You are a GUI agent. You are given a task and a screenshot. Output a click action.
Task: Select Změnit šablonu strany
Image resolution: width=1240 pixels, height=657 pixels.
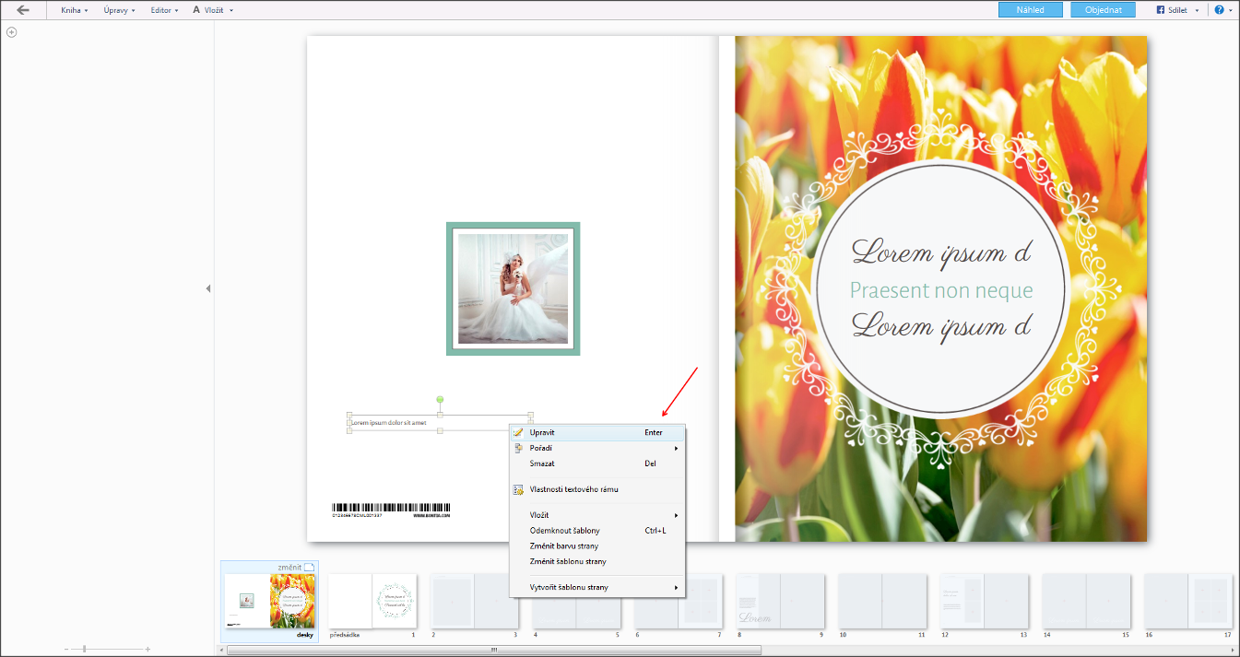pos(597,561)
